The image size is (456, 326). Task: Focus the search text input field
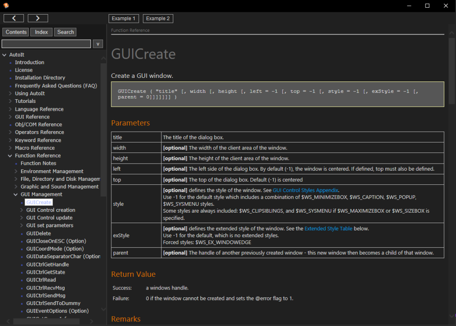tap(46, 44)
